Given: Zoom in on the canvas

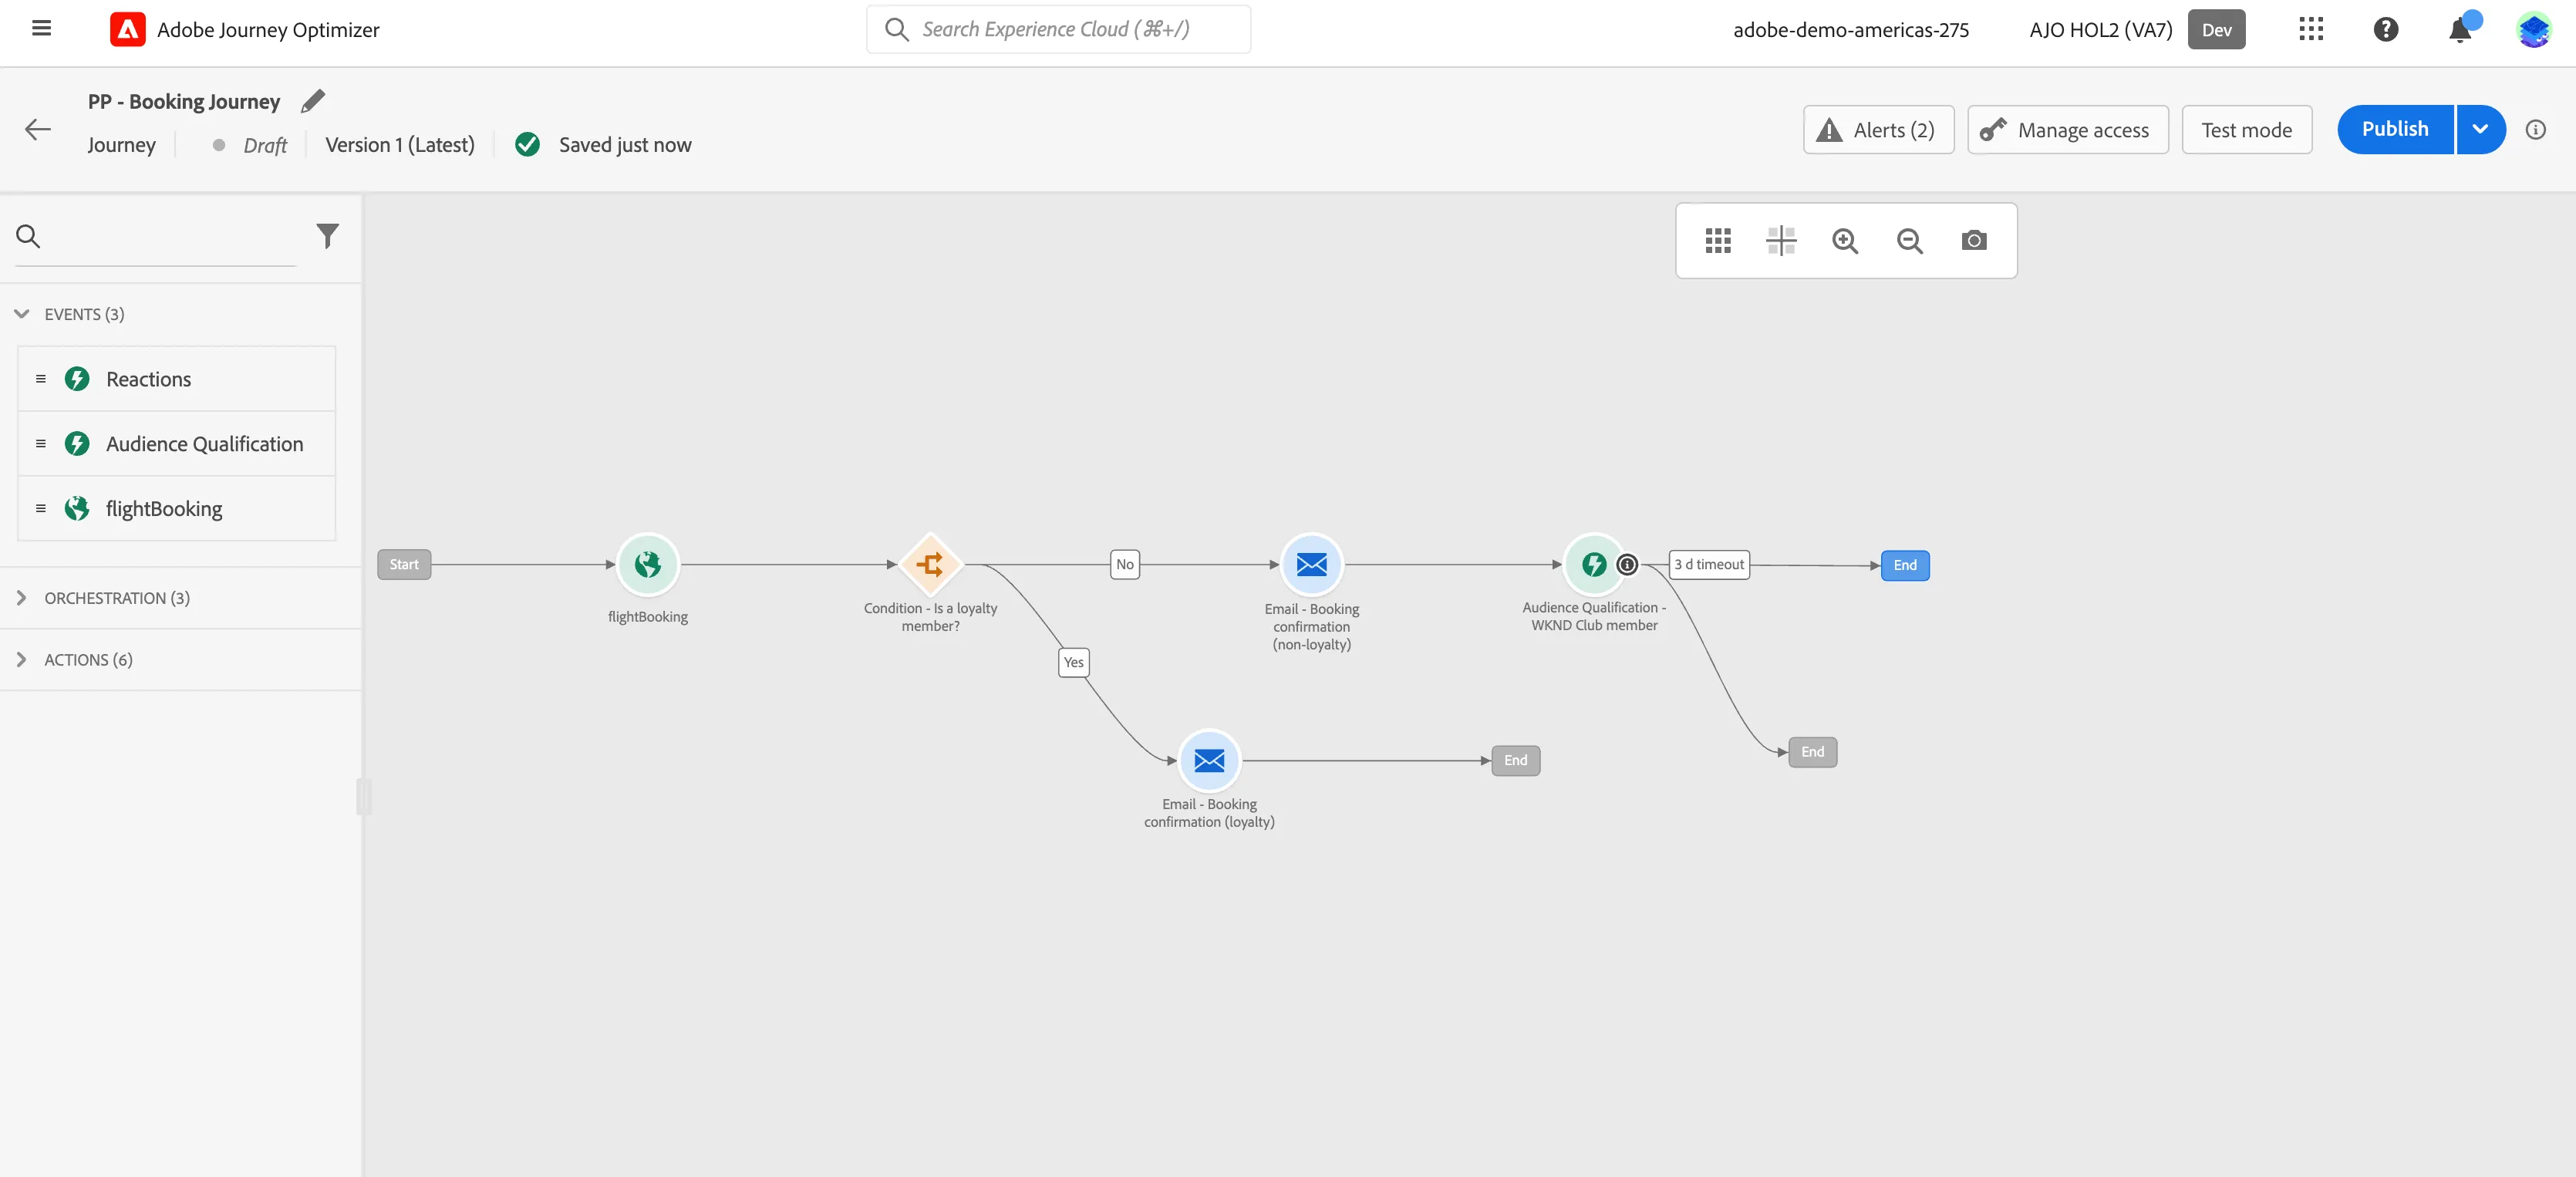Looking at the screenshot, I should (x=1845, y=241).
